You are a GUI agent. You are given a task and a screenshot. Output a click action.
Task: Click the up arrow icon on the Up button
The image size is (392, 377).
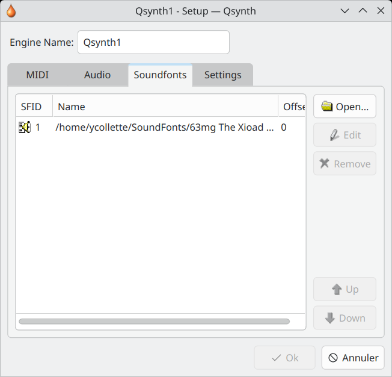[337, 289]
